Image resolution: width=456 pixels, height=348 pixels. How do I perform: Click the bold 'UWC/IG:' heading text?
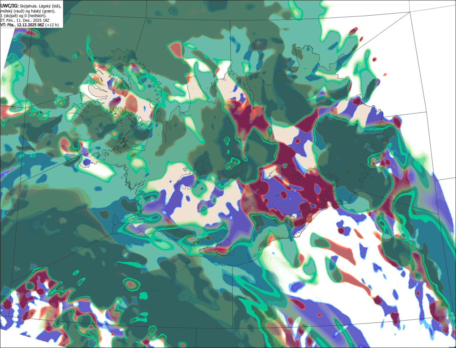coord(10,6)
